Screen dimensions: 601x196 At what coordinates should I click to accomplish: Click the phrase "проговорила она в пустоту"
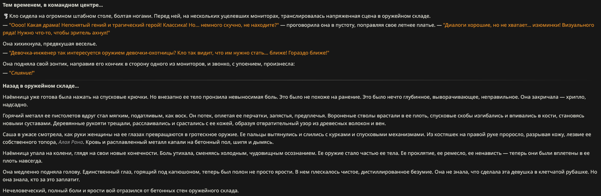(x=321, y=25)
